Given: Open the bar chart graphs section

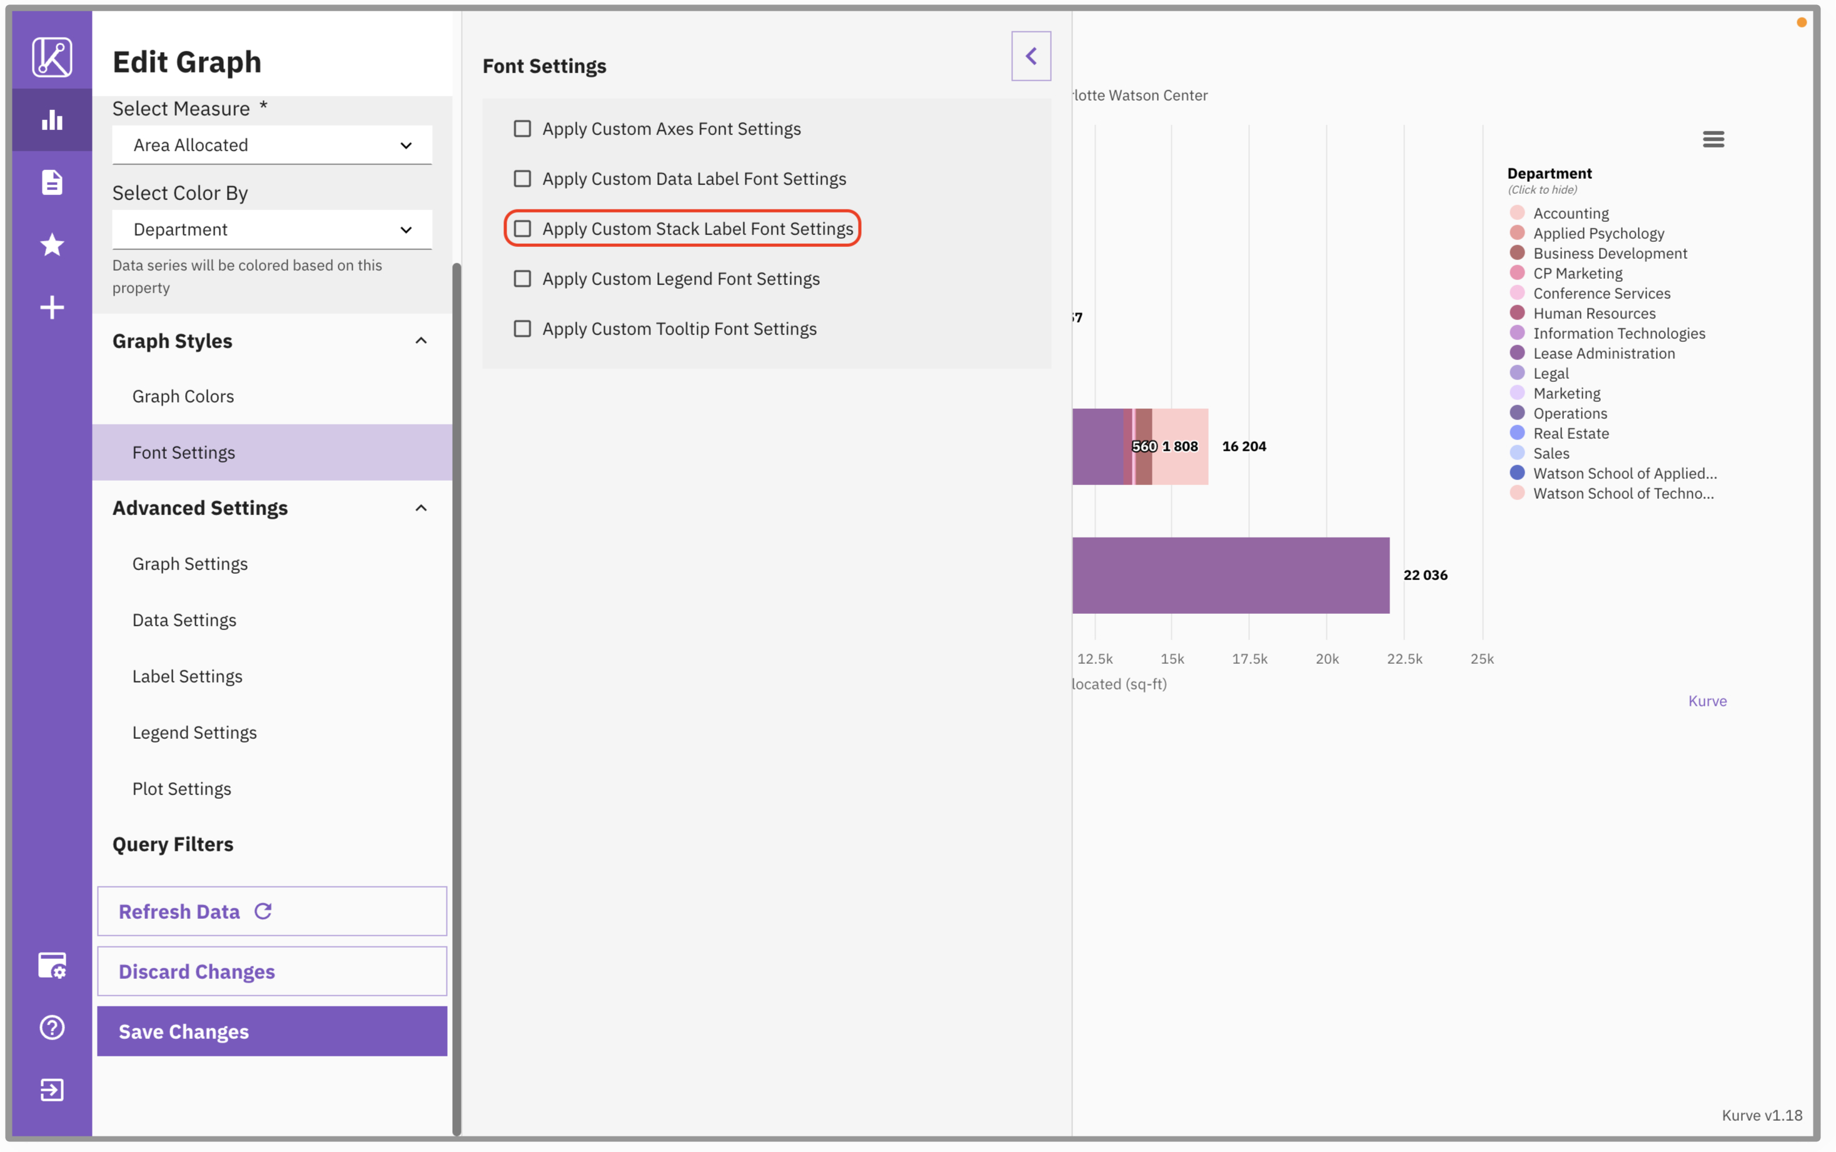Looking at the screenshot, I should tap(52, 119).
